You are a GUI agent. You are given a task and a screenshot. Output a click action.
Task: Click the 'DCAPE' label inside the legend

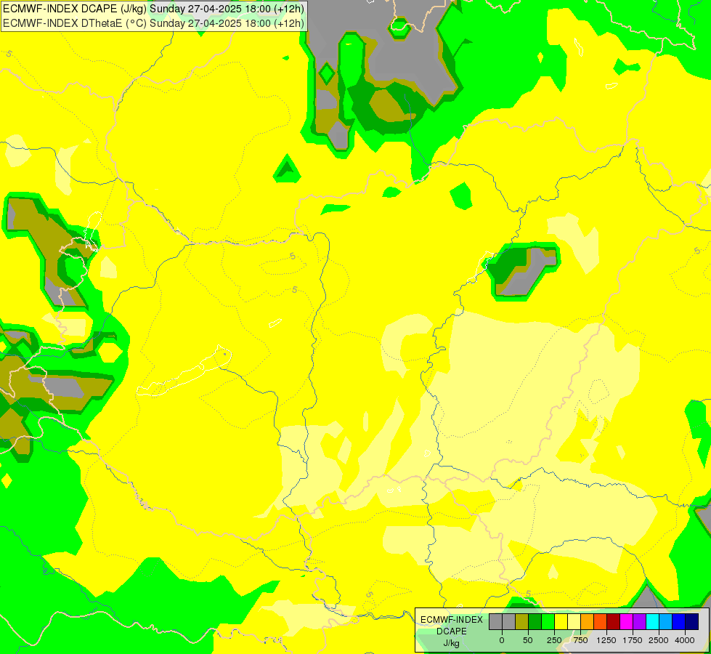tap(452, 631)
